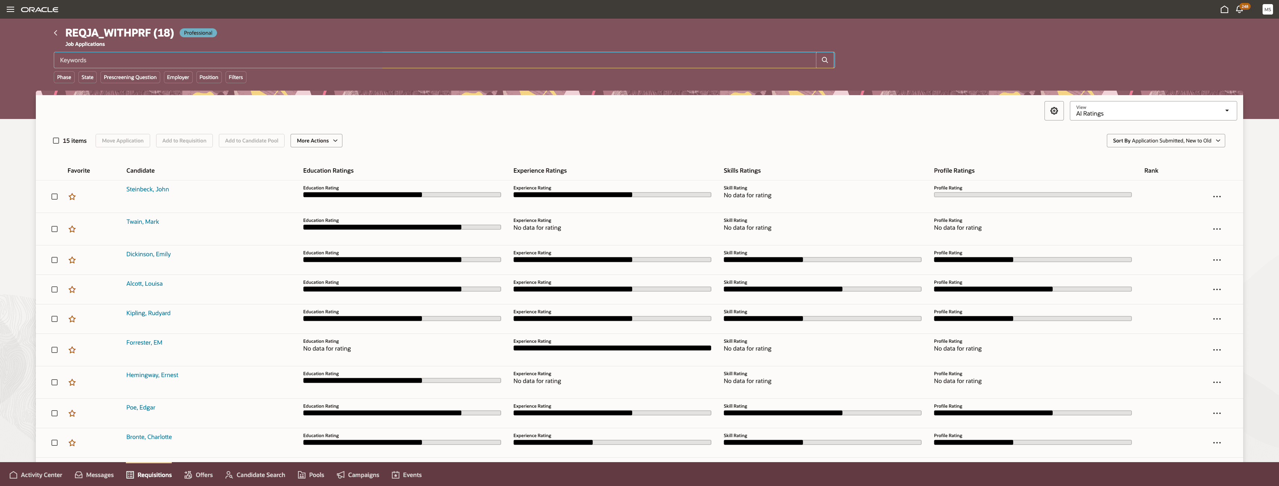The width and height of the screenshot is (1279, 486).
Task: Open actions menu for Twain, Mark
Action: (x=1216, y=229)
